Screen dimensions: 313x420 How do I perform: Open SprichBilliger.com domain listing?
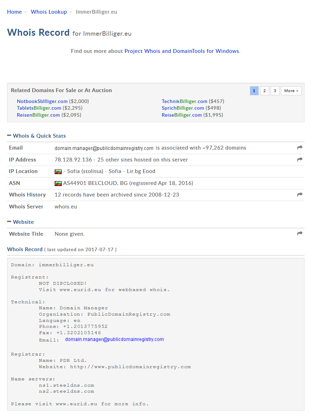point(183,108)
